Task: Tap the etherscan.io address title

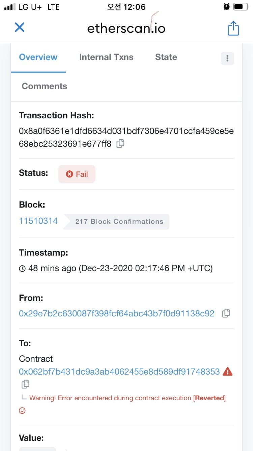Action: tap(126, 28)
